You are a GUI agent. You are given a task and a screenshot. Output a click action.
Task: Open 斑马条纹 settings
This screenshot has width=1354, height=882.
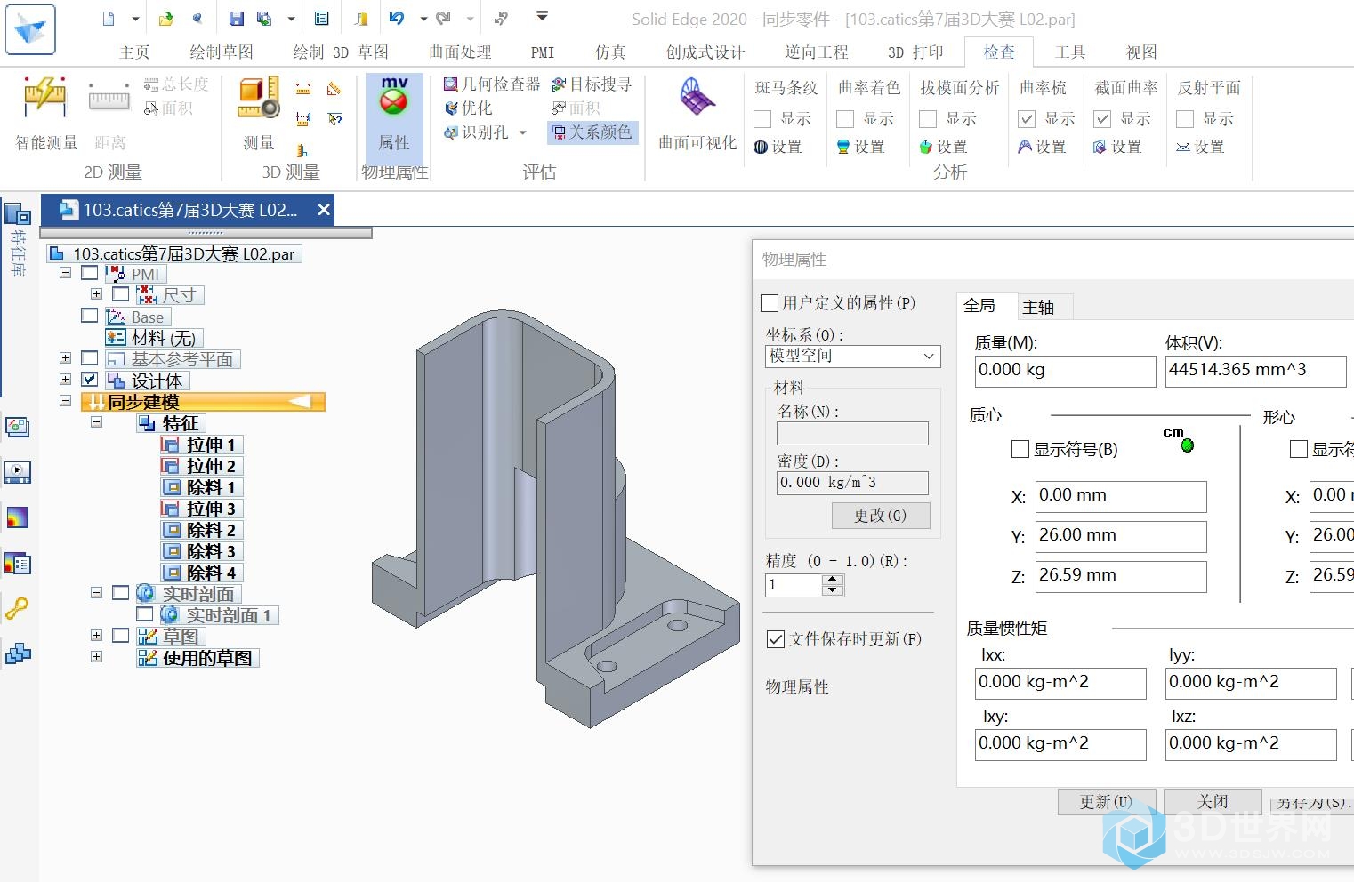(x=778, y=147)
